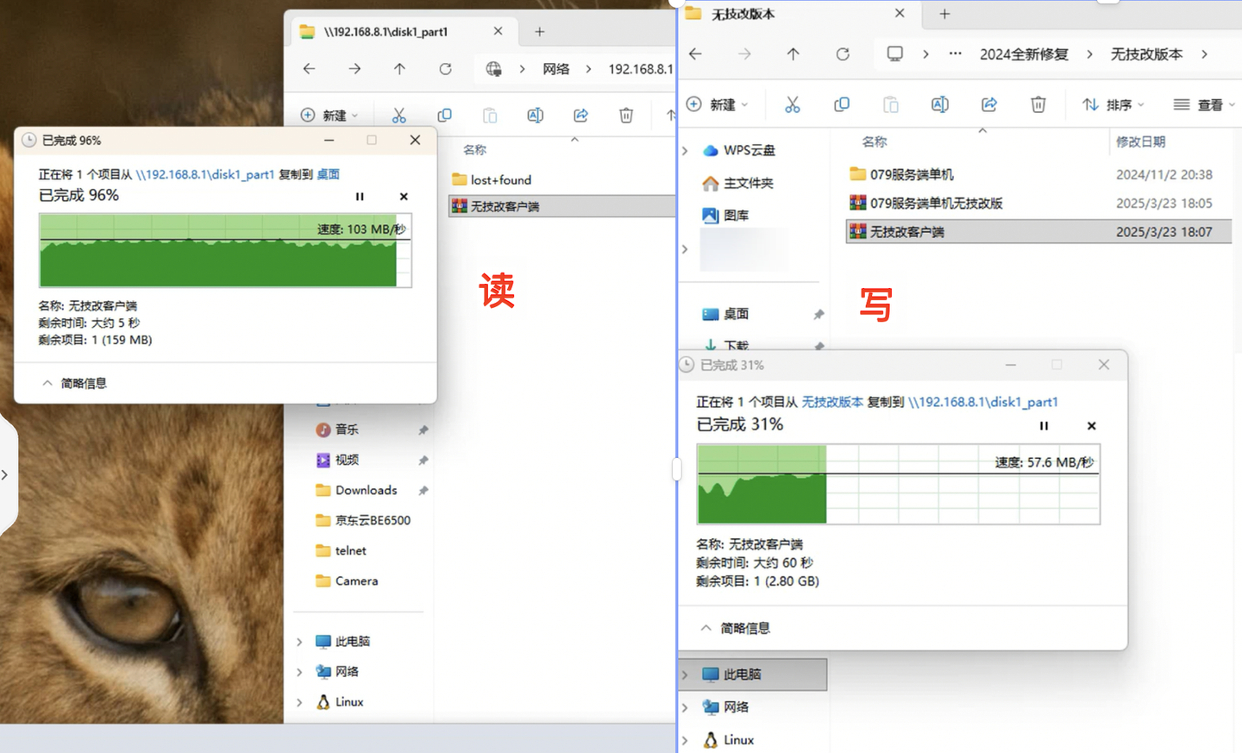Click the forward arrow in the 无技改版本 window
Screen dimensions: 1242x753
click(744, 53)
